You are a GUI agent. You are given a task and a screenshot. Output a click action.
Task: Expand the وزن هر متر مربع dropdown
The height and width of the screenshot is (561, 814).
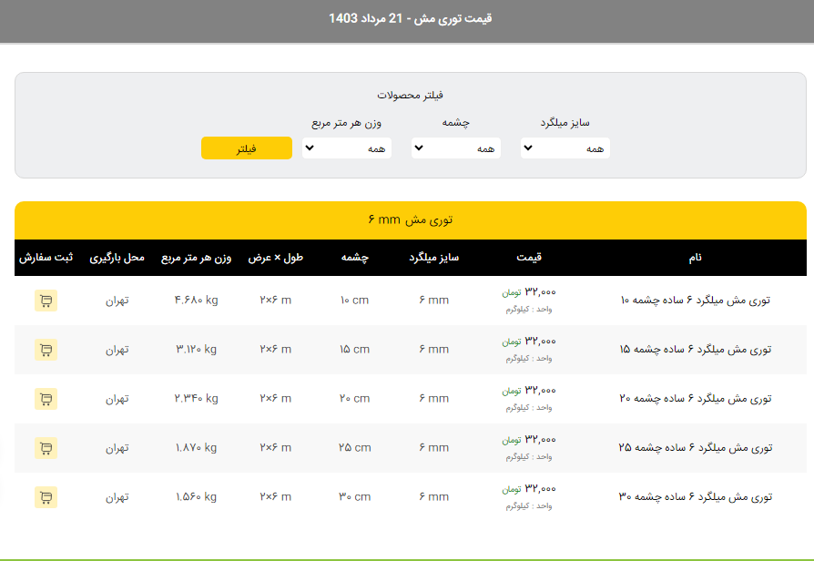click(x=347, y=148)
